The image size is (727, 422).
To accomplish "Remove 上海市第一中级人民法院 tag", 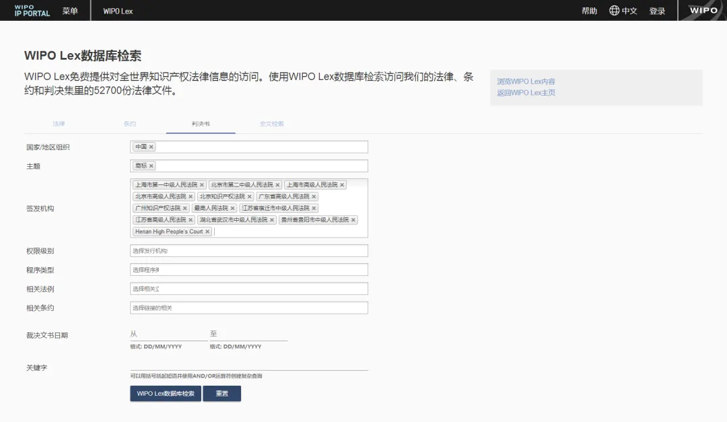I will click(x=202, y=185).
